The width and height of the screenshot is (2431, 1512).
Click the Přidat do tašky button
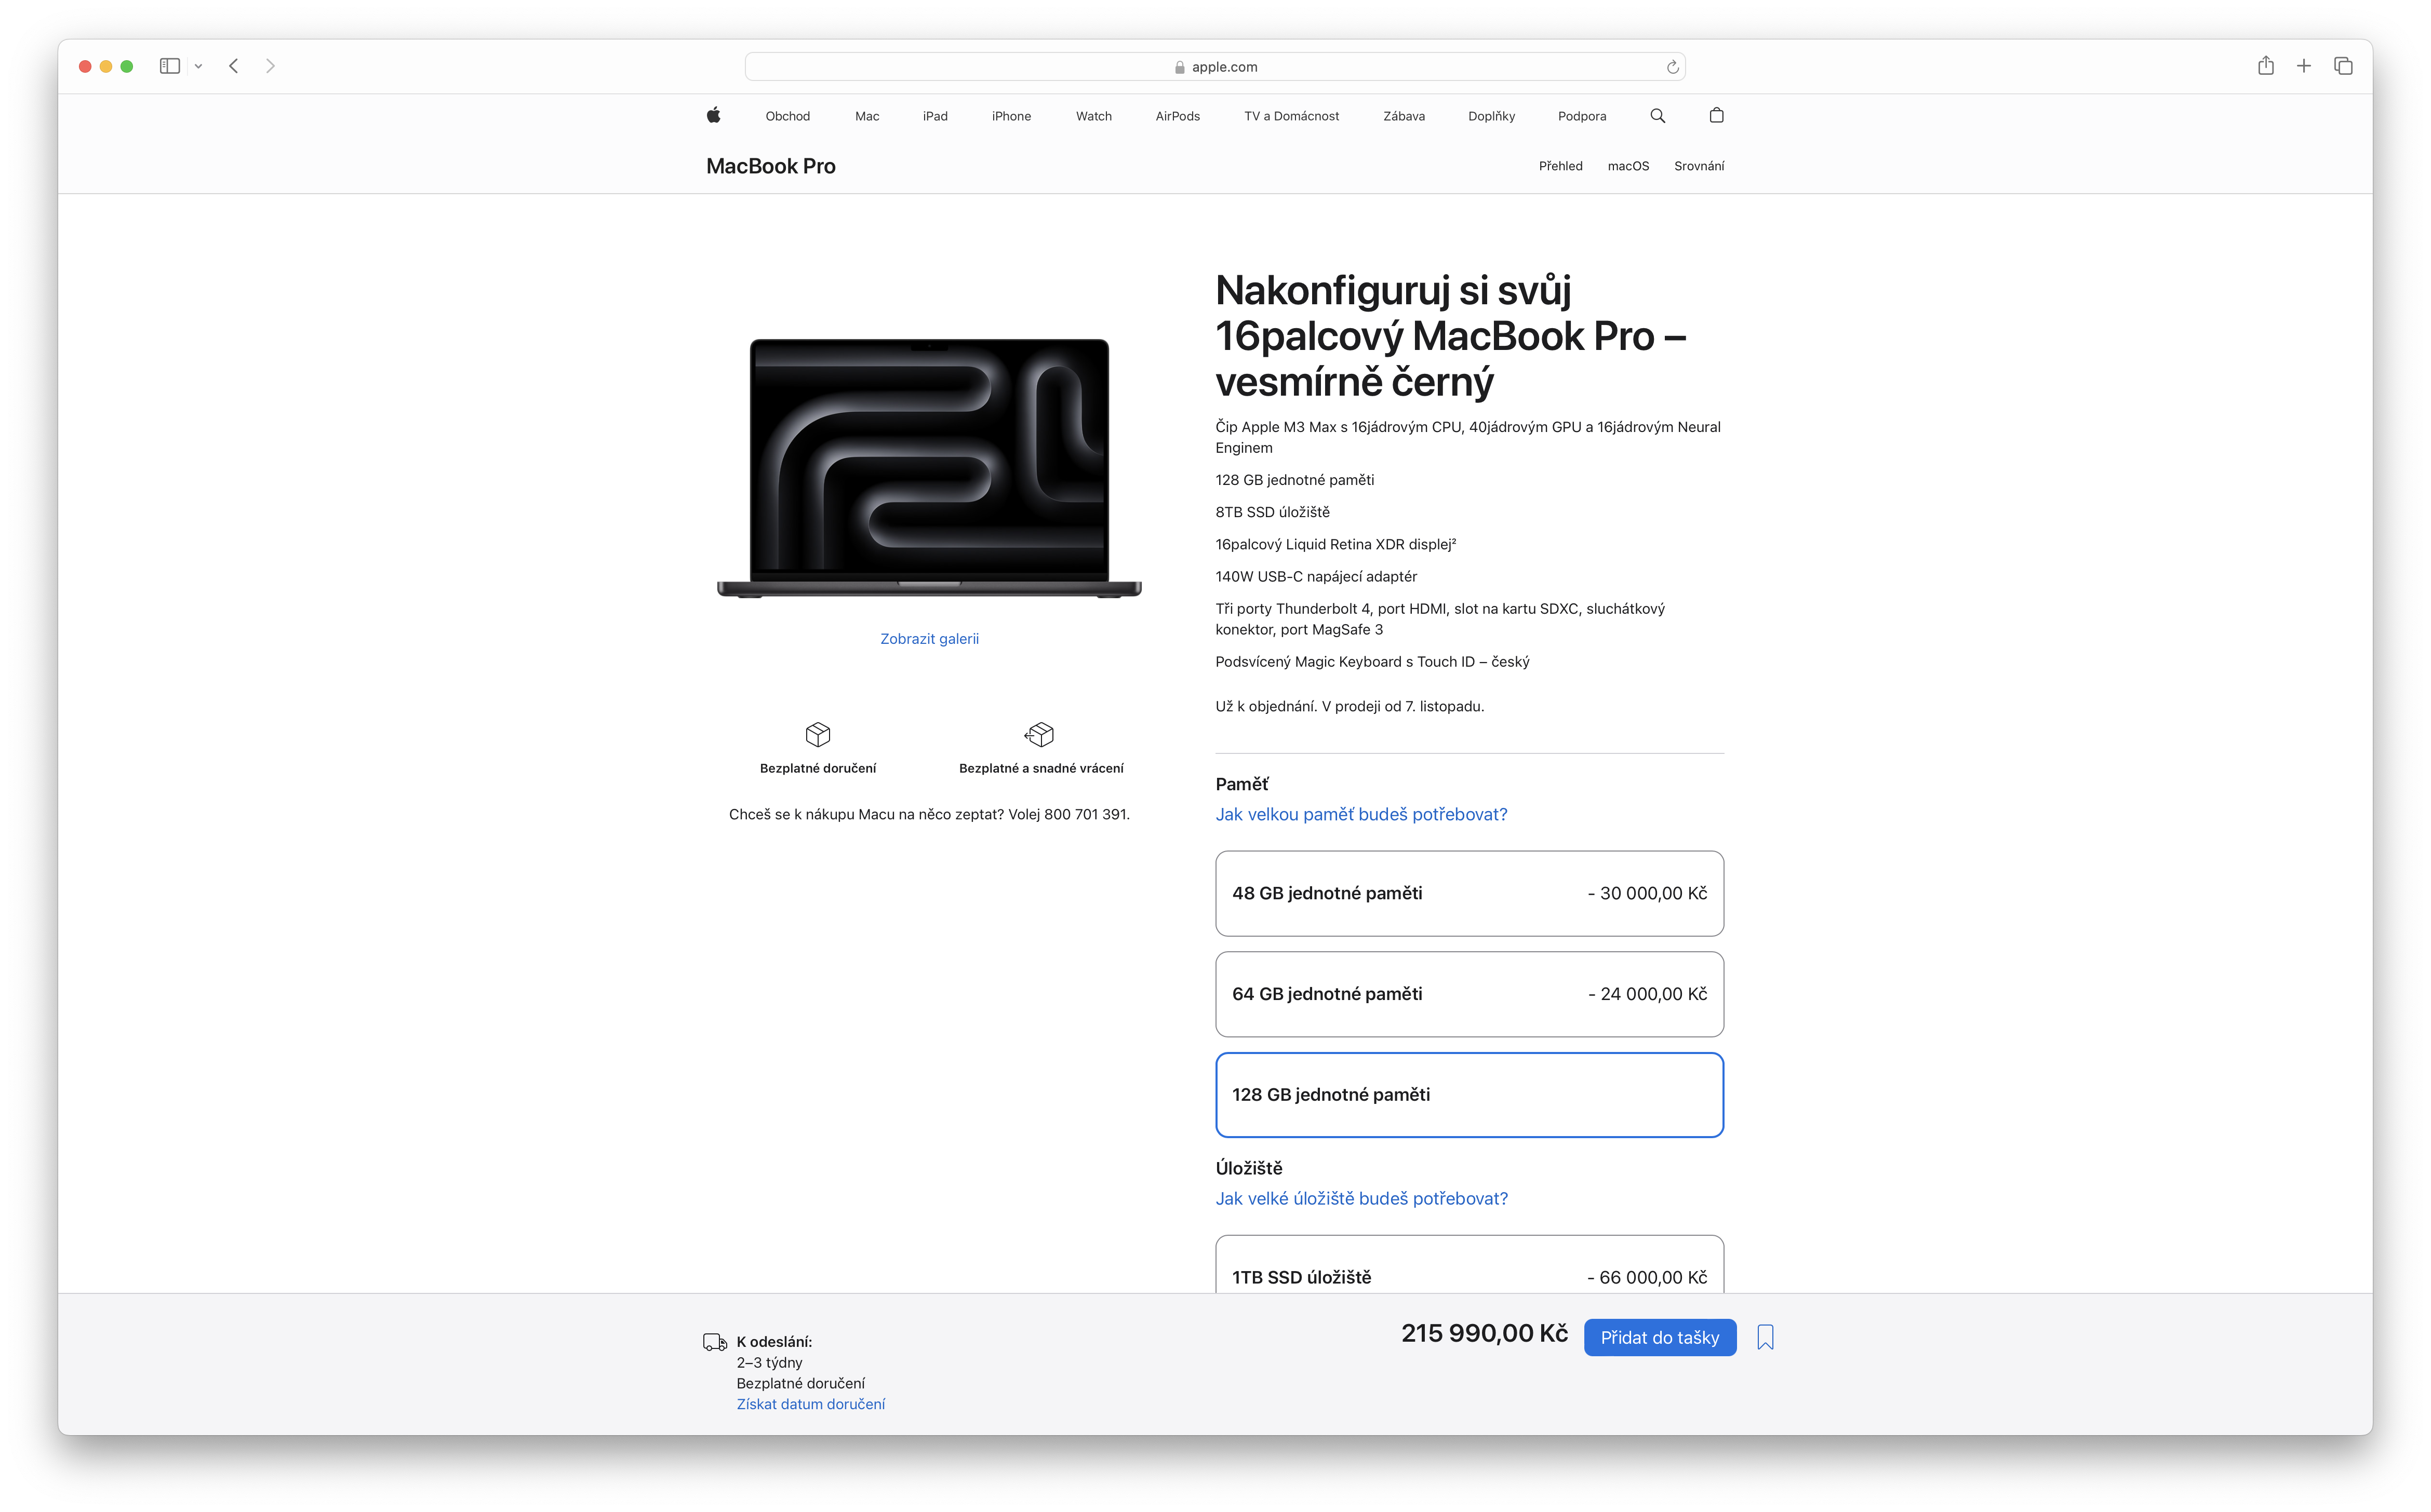click(1659, 1337)
